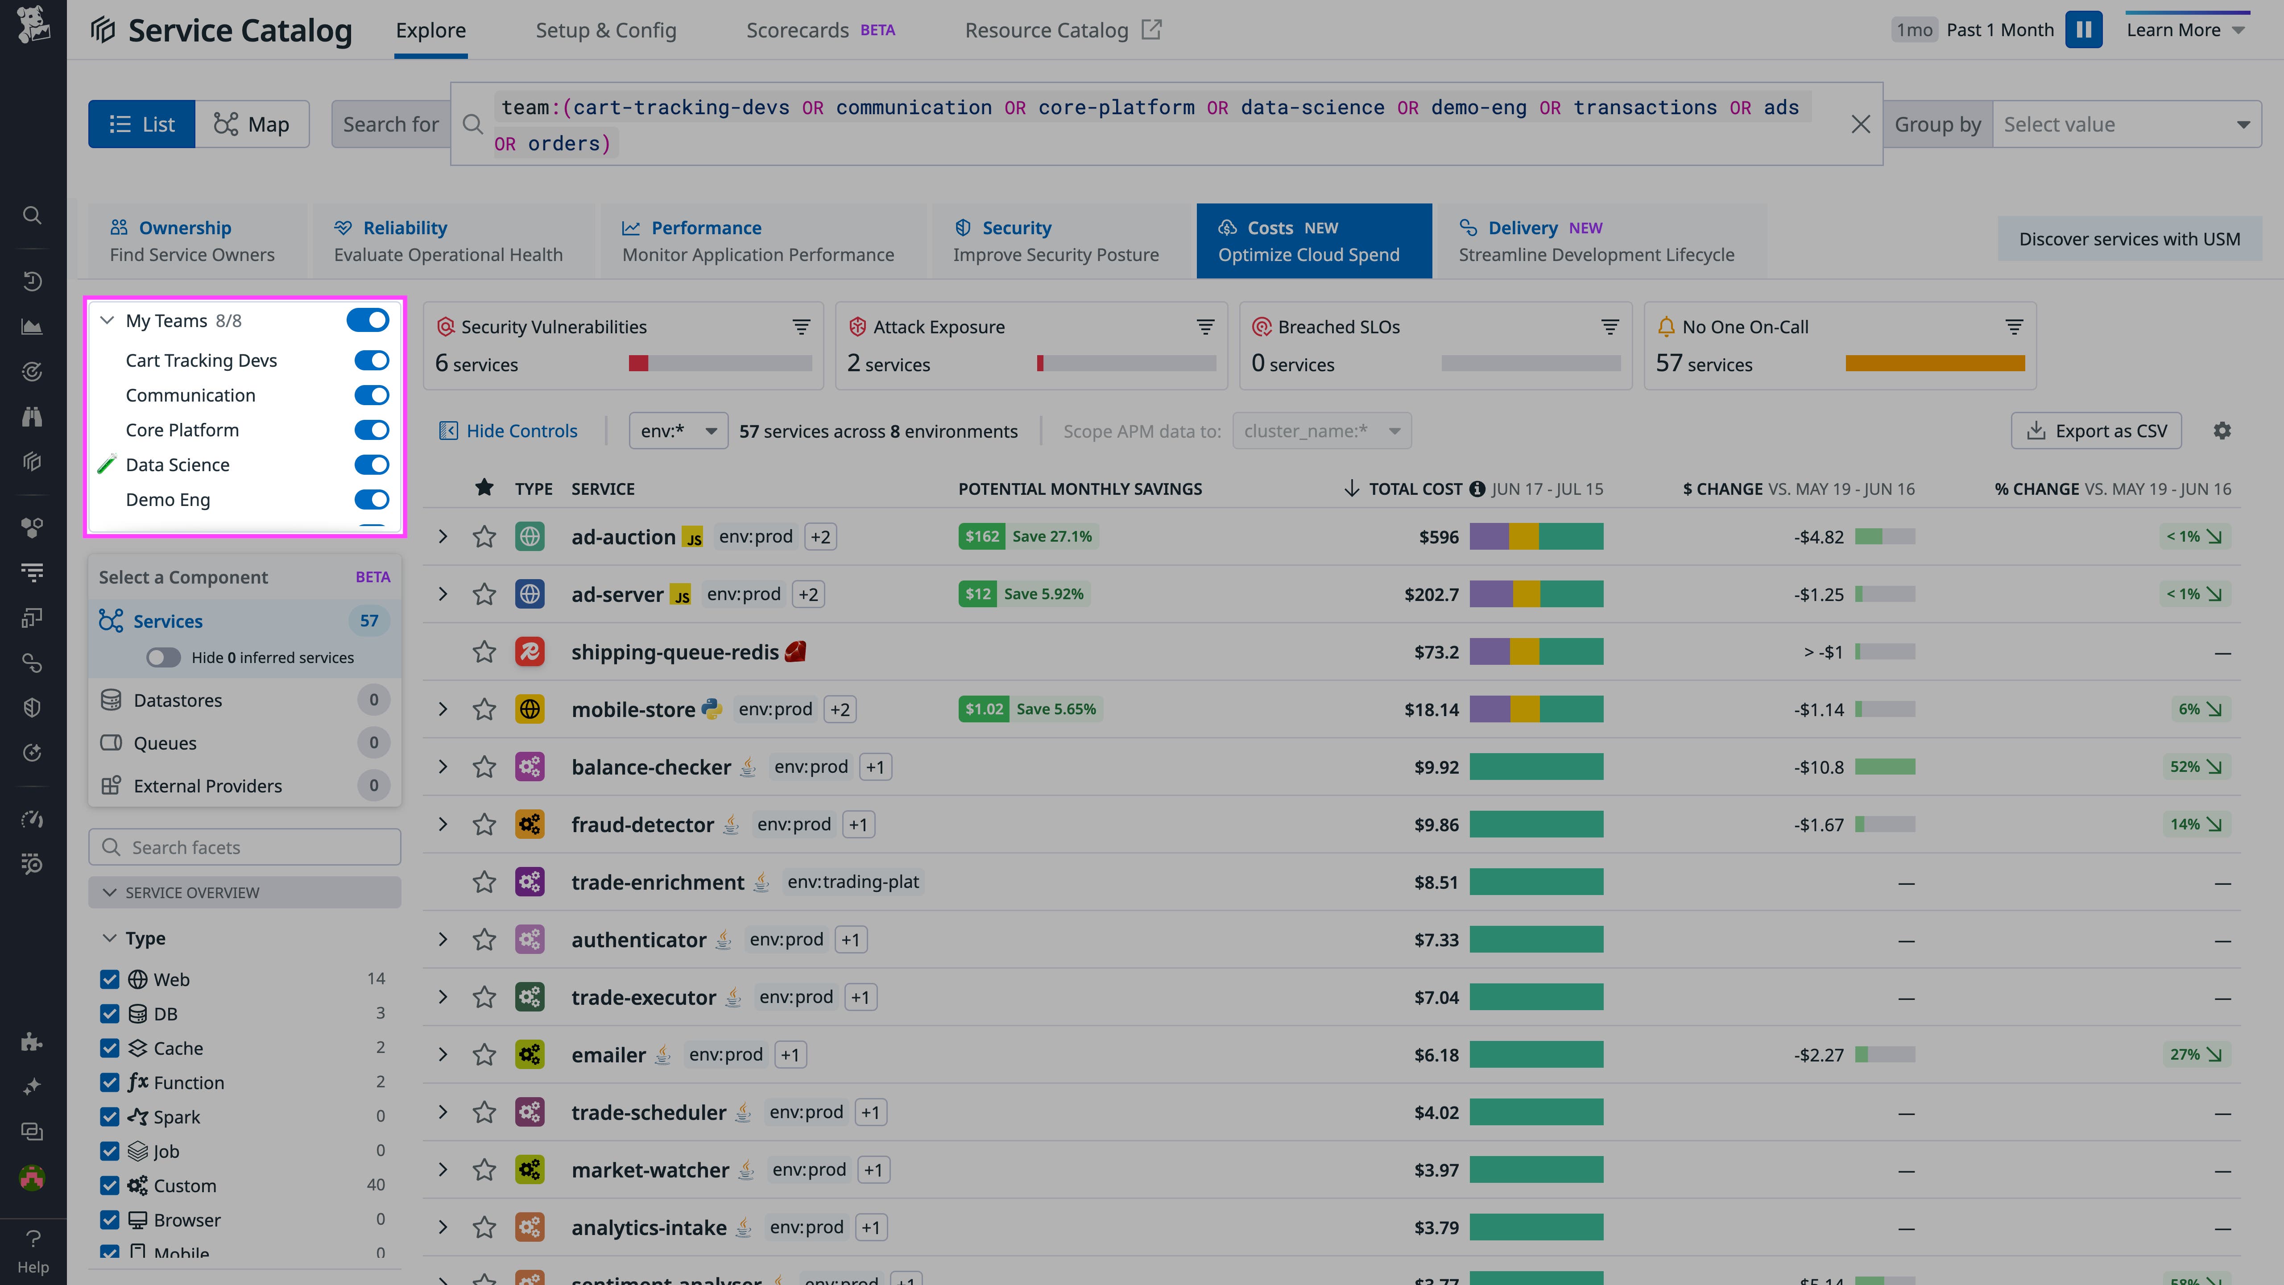The width and height of the screenshot is (2284, 1285).
Task: Click the No One On-Call orange progress bar
Action: [x=1935, y=364]
